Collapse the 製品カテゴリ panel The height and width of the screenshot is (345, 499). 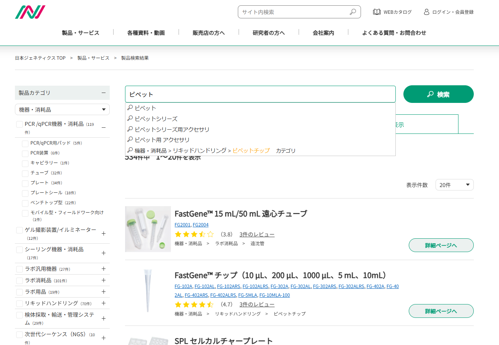point(103,93)
